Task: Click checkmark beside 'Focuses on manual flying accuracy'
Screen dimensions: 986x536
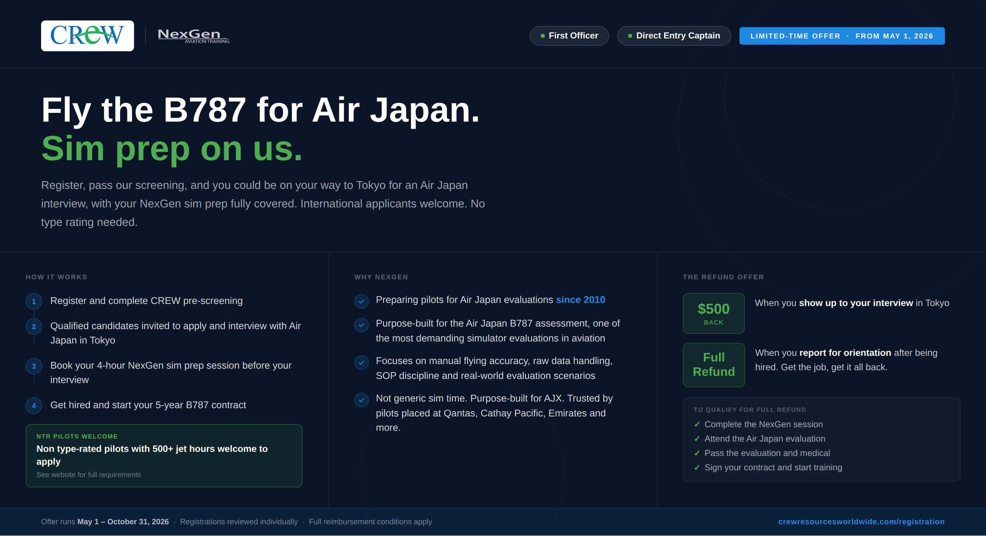Action: 361,362
